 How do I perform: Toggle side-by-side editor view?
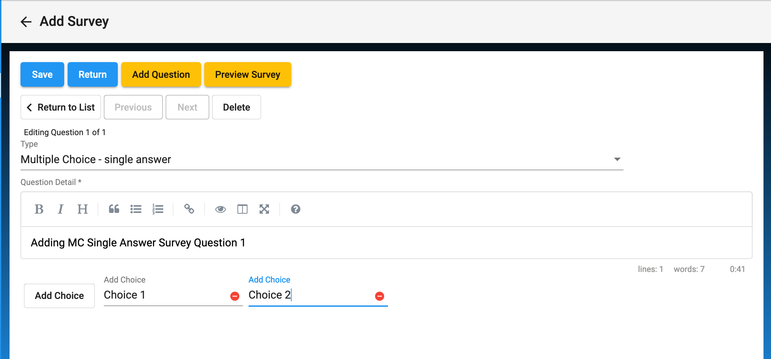click(242, 209)
